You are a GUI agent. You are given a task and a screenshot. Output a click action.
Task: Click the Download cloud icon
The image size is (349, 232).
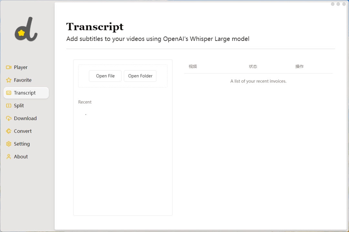point(9,118)
